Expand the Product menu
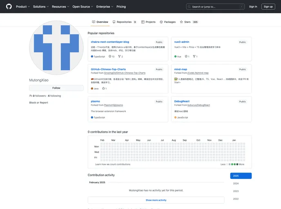Screen dimensions: 281x209 click(x=23, y=7)
